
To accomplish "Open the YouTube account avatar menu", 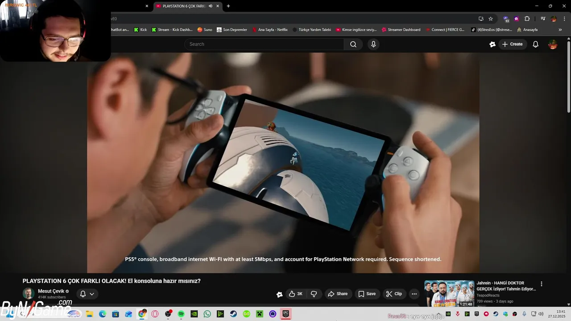I will click(553, 44).
